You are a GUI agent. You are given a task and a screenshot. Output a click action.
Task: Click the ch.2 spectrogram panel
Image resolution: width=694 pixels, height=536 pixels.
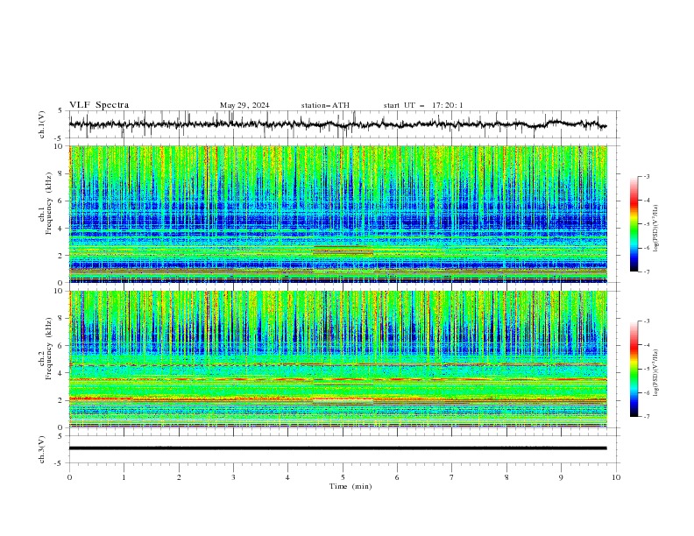pos(338,359)
